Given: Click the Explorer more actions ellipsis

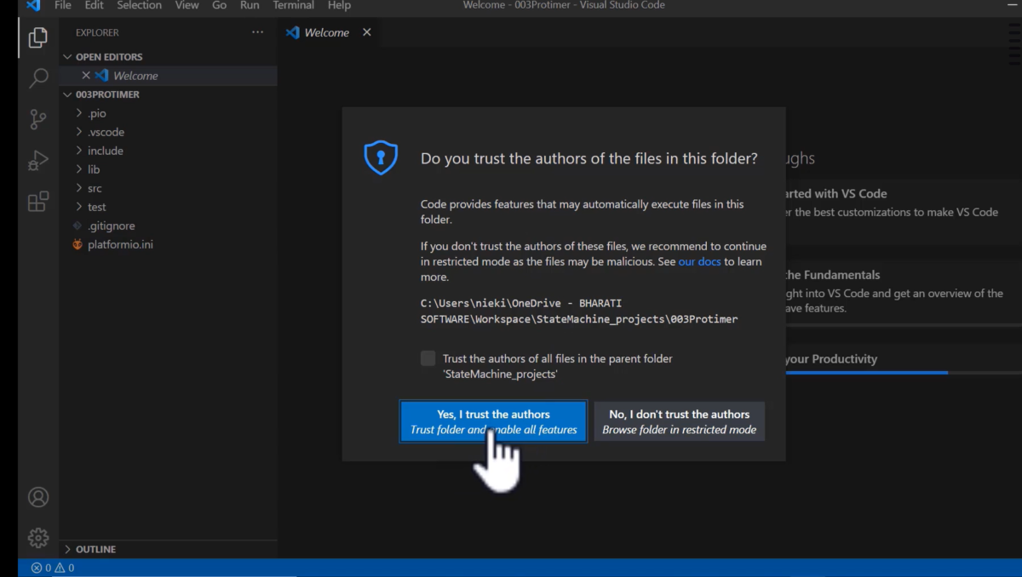Looking at the screenshot, I should pos(258,32).
